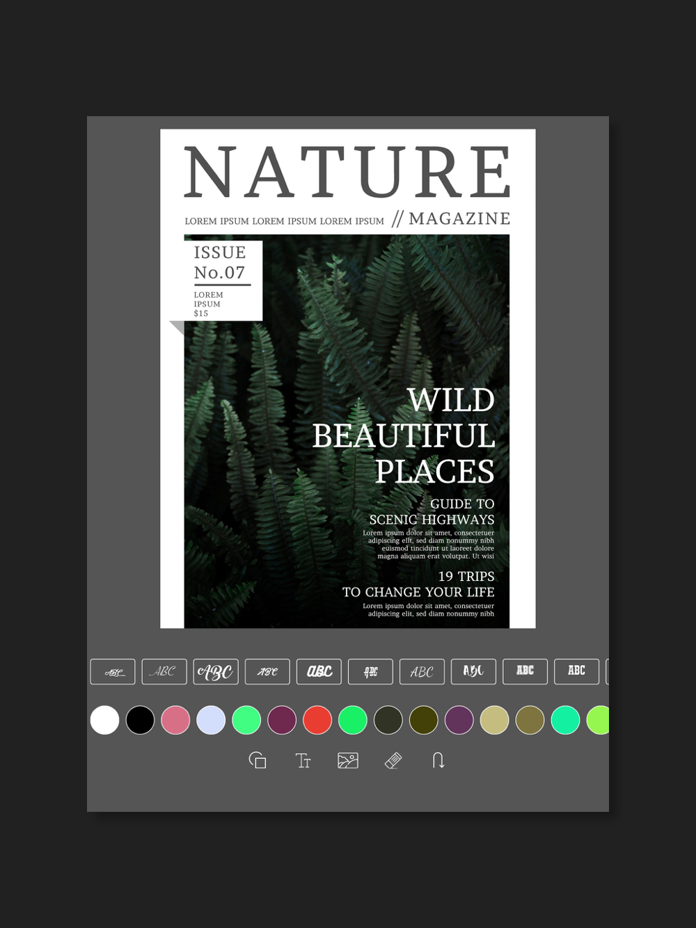Tap the undo curved arrow icon

(438, 760)
